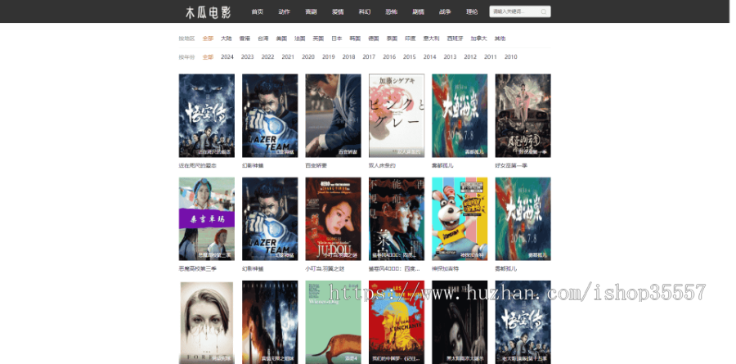The width and height of the screenshot is (736, 364).
Task: Filter movies by year 2011
Action: coord(491,56)
